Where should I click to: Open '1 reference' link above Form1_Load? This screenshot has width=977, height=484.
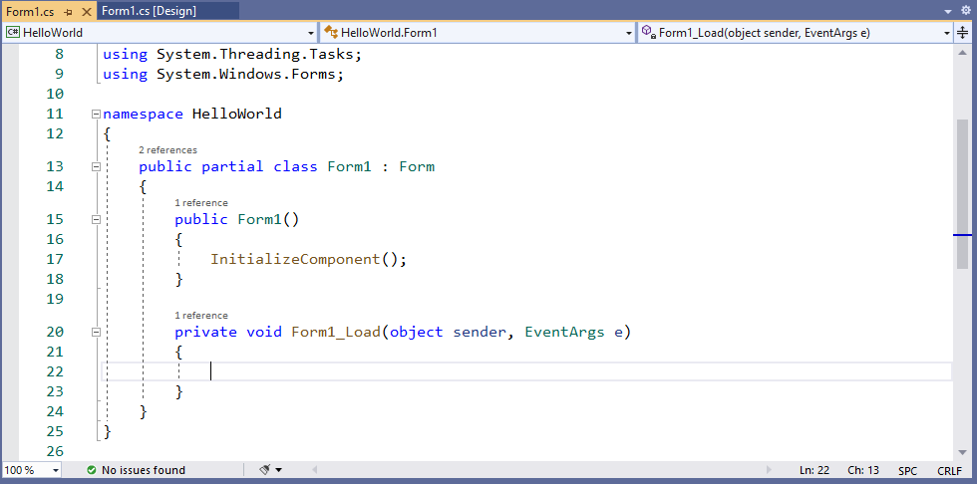[x=201, y=316]
